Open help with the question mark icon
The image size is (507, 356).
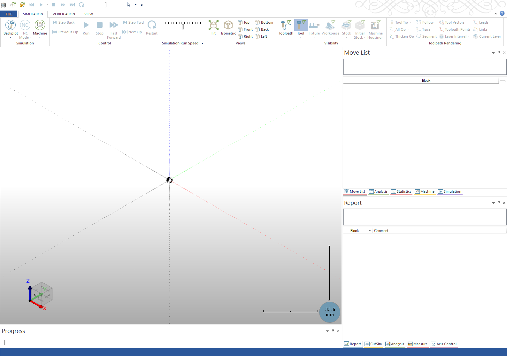(502, 13)
